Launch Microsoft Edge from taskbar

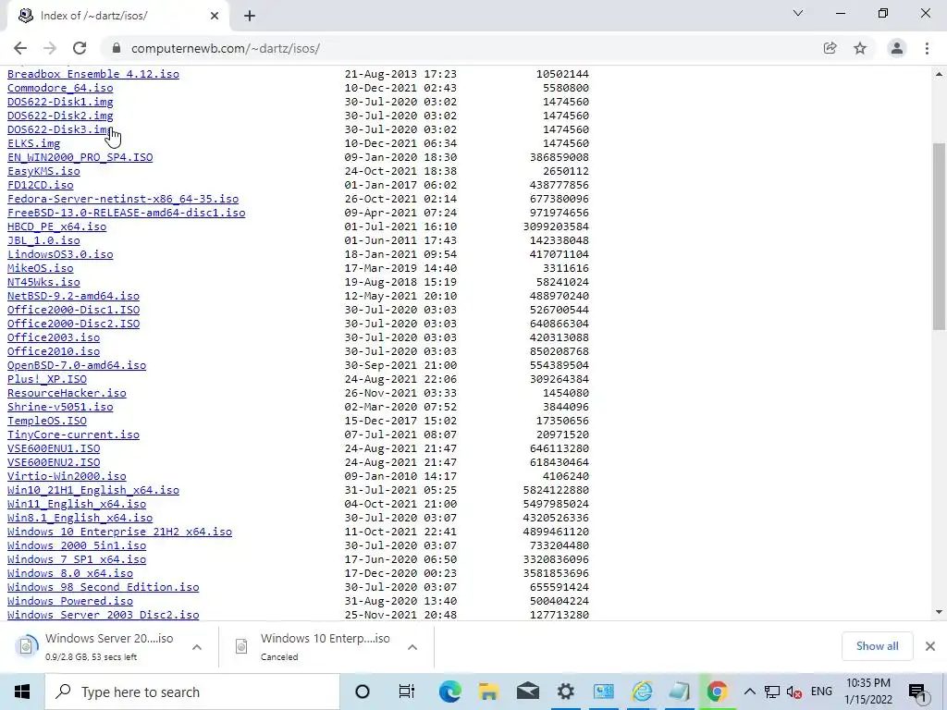pyautogui.click(x=450, y=692)
